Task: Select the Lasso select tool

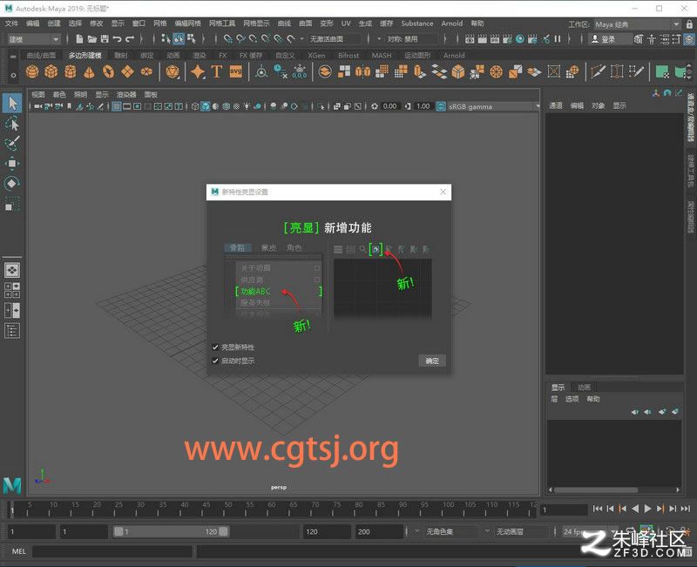Action: pyautogui.click(x=12, y=124)
